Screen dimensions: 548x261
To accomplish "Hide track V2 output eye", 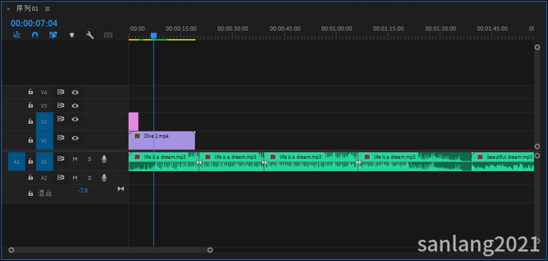I will (x=75, y=119).
